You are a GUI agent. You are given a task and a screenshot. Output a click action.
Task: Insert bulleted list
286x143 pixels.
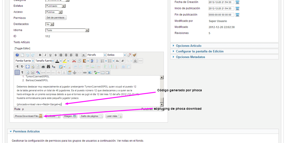pyautogui.click(x=110, y=61)
